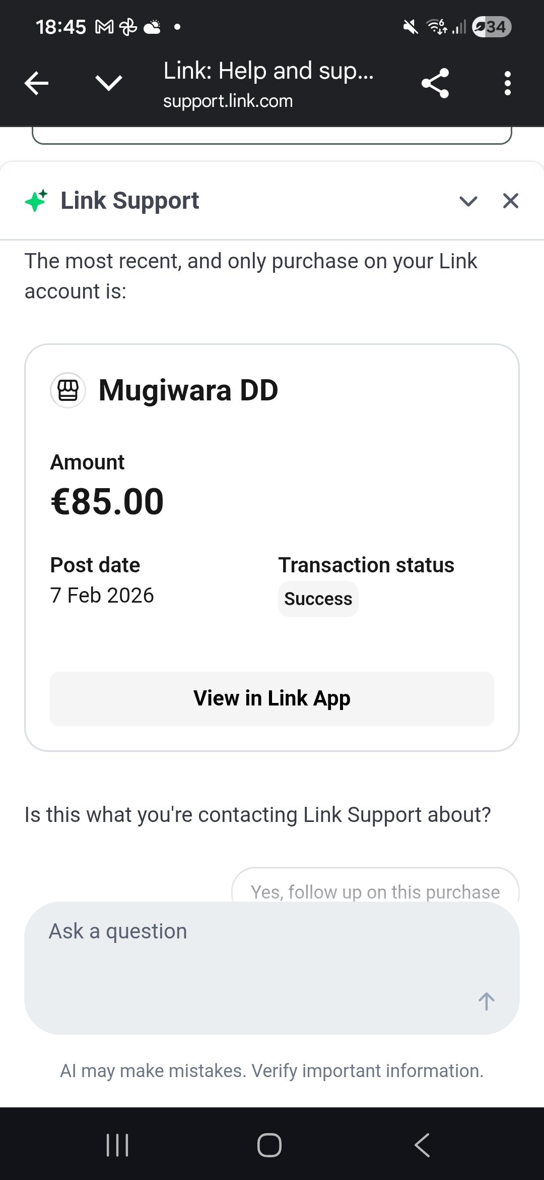Collapse the browser tab chevron
Image resolution: width=544 pixels, height=1180 pixels.
tap(108, 83)
